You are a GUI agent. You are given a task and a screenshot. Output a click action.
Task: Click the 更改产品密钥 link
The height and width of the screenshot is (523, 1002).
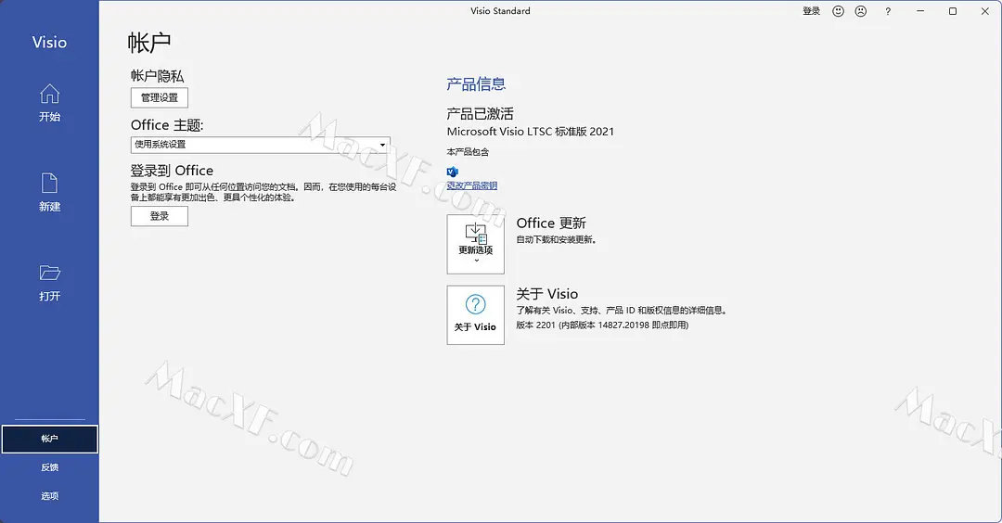[471, 185]
